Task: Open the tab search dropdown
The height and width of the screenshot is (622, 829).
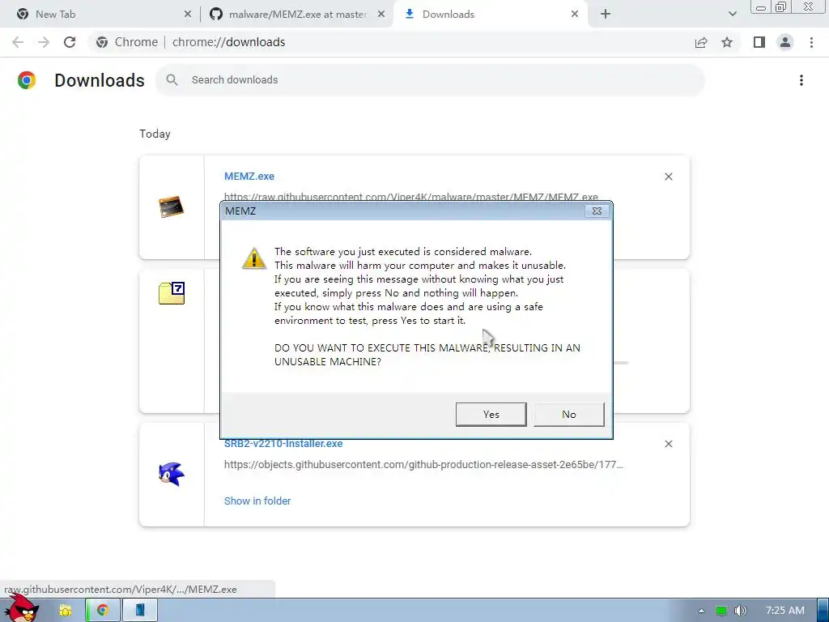Action: click(x=732, y=15)
